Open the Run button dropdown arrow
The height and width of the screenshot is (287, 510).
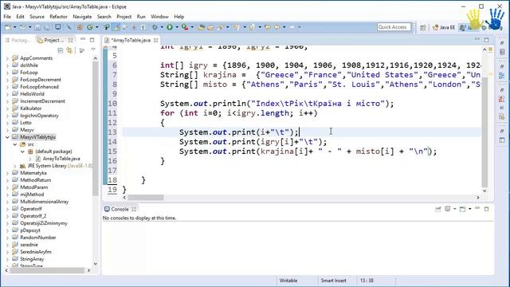pyautogui.click(x=177, y=27)
